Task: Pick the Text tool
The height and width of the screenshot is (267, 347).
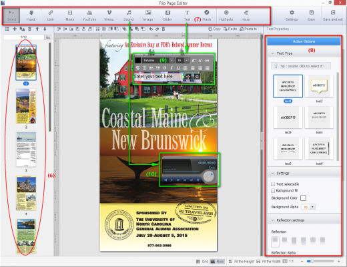Action: [x=187, y=15]
